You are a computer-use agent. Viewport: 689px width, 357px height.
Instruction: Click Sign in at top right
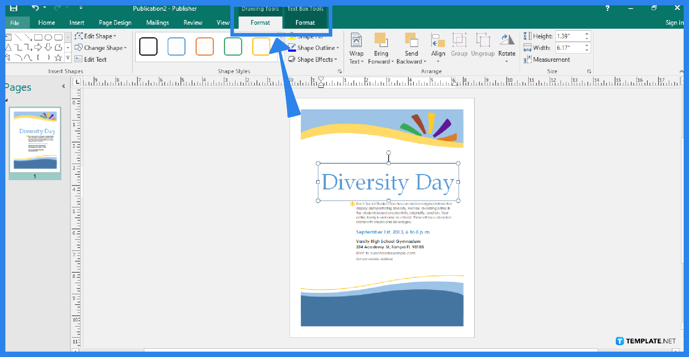pyautogui.click(x=674, y=22)
